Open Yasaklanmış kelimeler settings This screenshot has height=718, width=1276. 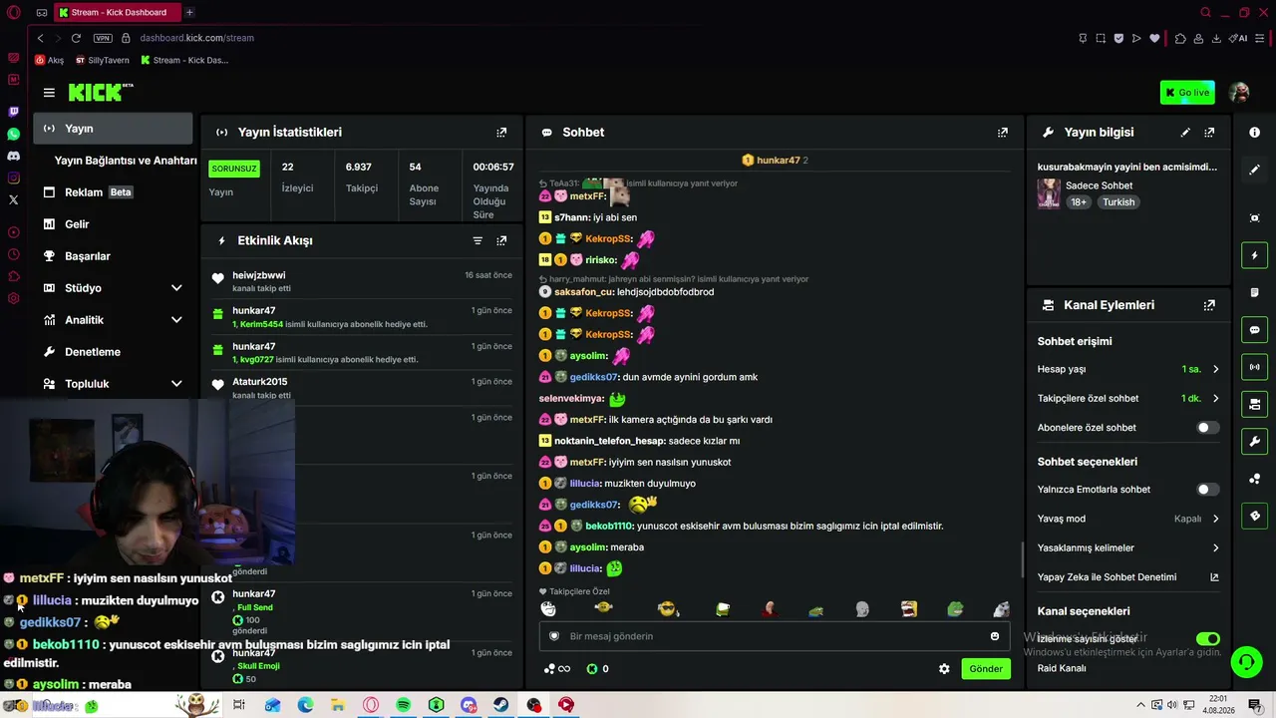(x=1127, y=547)
